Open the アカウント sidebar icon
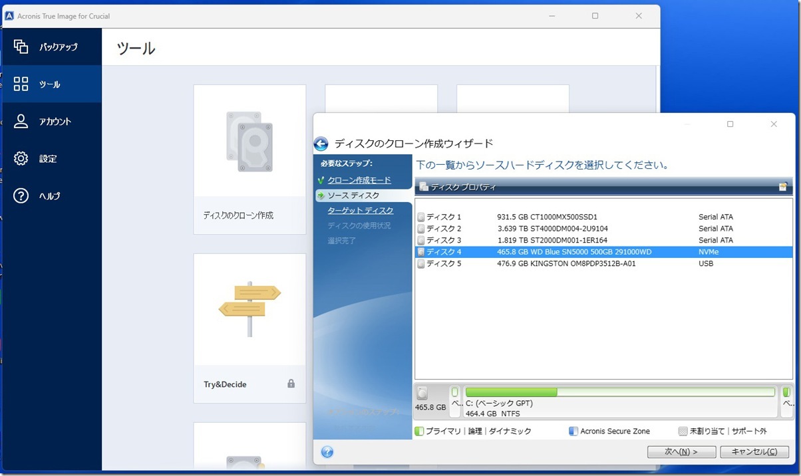The image size is (801, 476). 50,121
